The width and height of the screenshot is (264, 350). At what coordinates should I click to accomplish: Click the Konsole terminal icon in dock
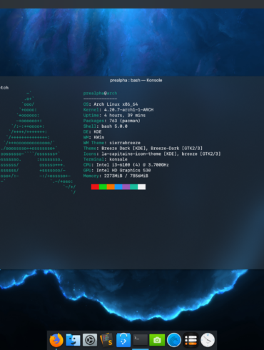(x=140, y=339)
